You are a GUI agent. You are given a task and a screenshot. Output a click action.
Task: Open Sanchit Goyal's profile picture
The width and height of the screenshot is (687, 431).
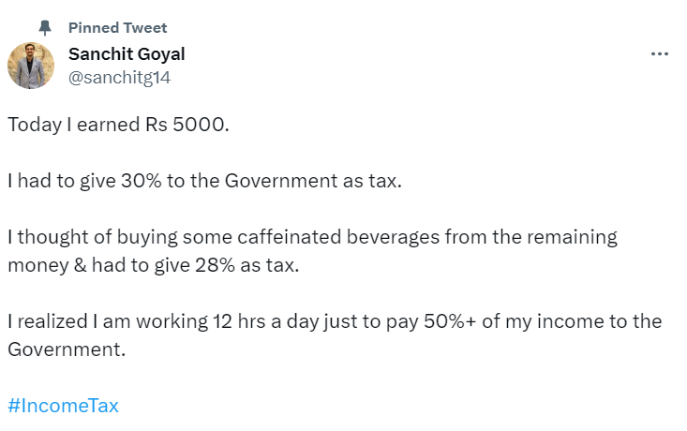31,67
